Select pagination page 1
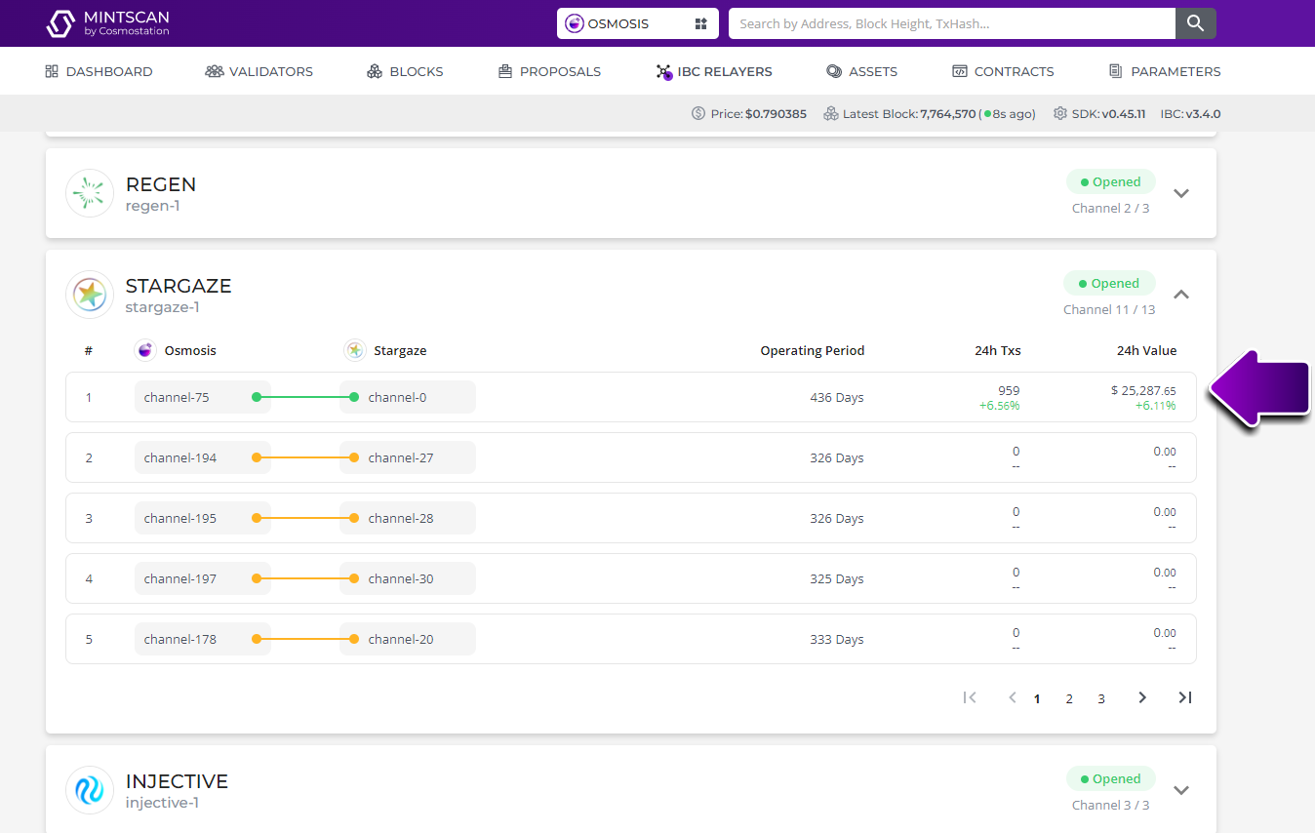The width and height of the screenshot is (1315, 833). tap(1037, 698)
